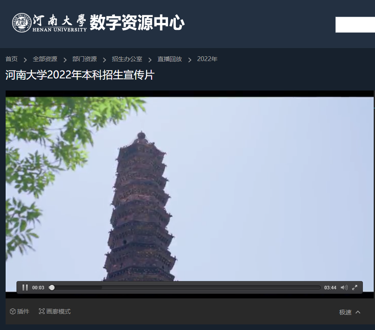375x330 pixels.
Task: Click the 插件 box icon left of its label
Action: coord(12,311)
